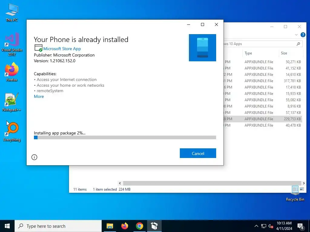Click the taskbar search box
The height and width of the screenshot is (232, 310).
click(x=58, y=226)
